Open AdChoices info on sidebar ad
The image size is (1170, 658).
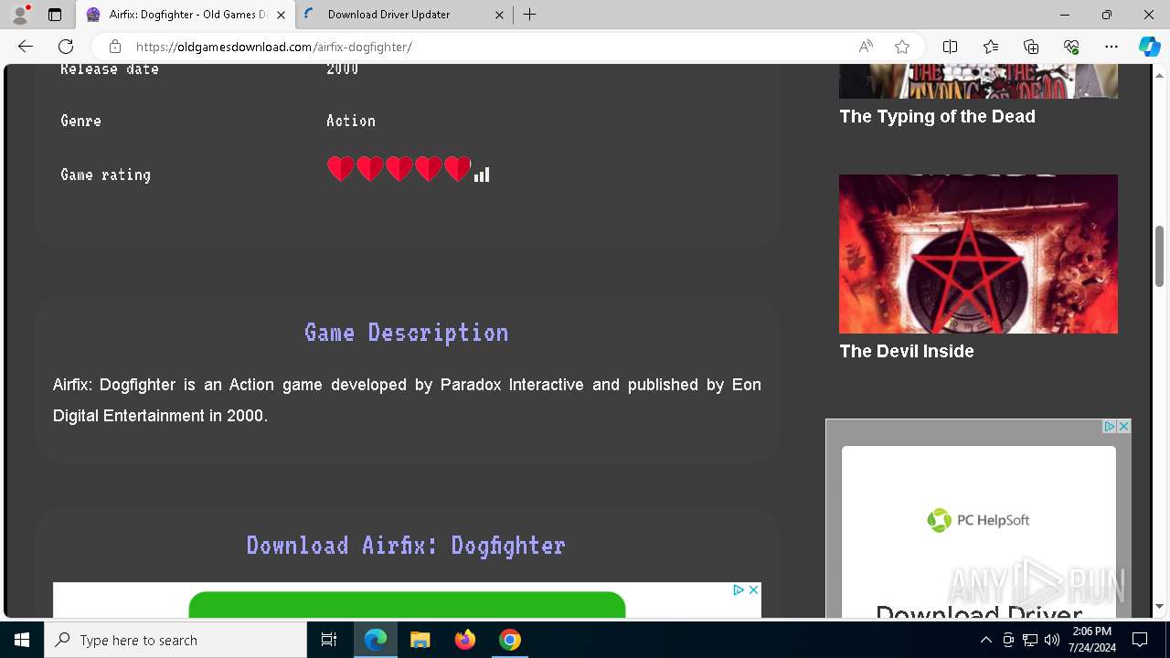1110,426
